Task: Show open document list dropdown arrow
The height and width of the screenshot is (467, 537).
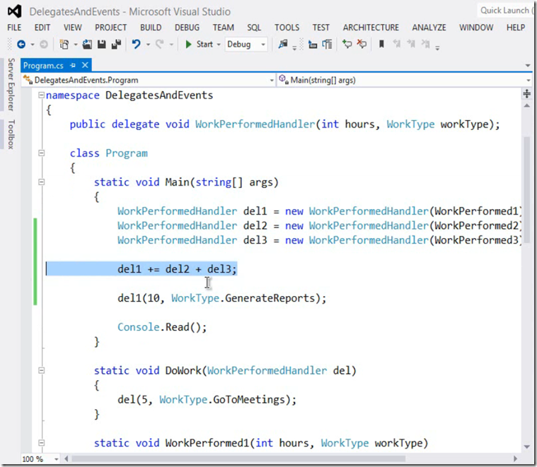Action: (x=528, y=65)
